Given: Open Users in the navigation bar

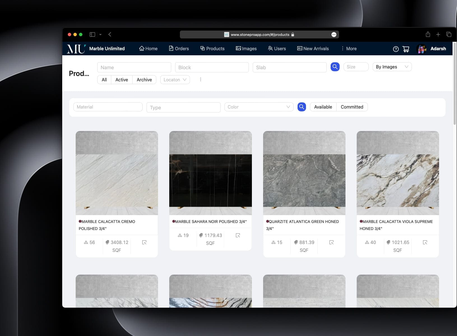Looking at the screenshot, I should (277, 49).
